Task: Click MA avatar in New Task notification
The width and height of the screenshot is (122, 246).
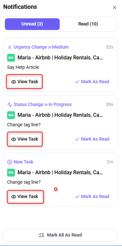Action: pyautogui.click(x=11, y=173)
